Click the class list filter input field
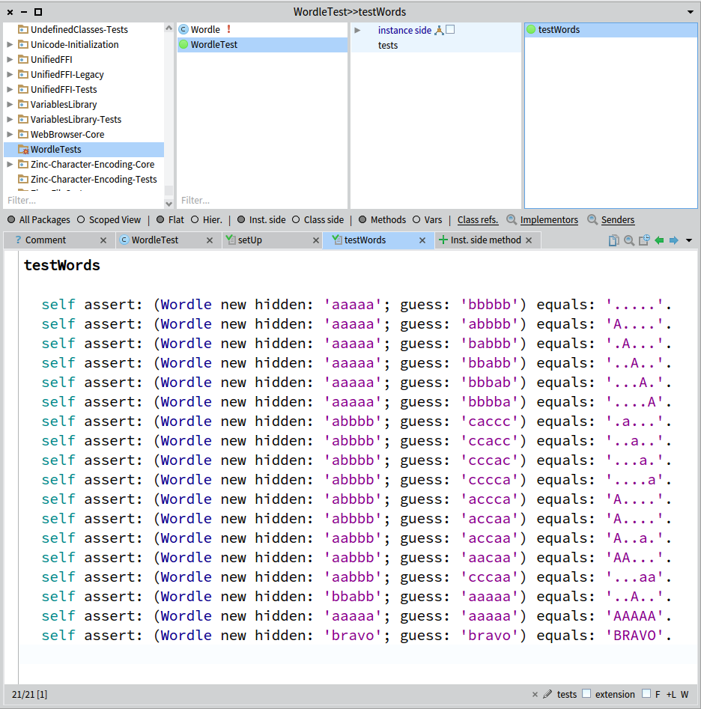This screenshot has height=709, width=701. pyautogui.click(x=261, y=201)
